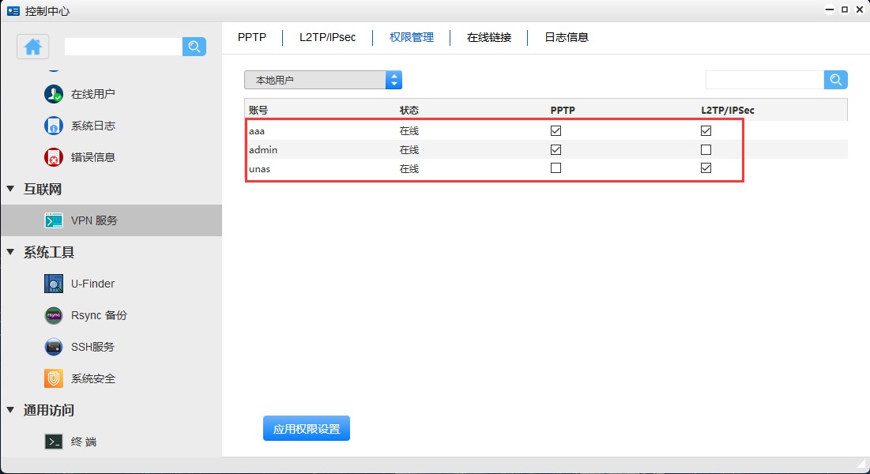
Task: Open Rsync 备份 backup icon
Action: (54, 315)
